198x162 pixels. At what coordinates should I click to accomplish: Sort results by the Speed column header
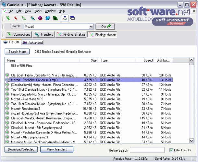144,60
